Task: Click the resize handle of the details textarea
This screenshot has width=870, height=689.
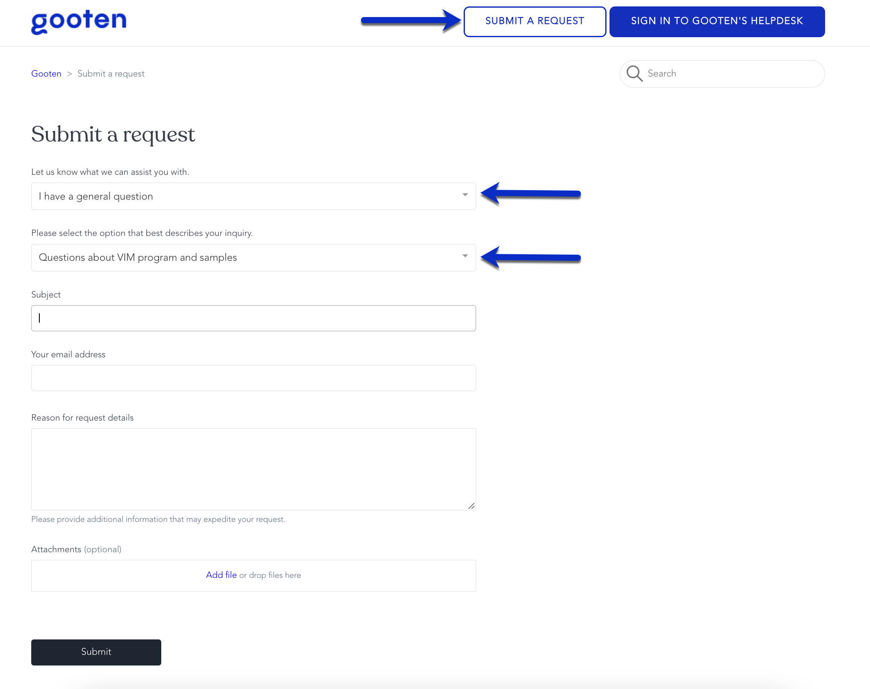Action: [x=471, y=506]
